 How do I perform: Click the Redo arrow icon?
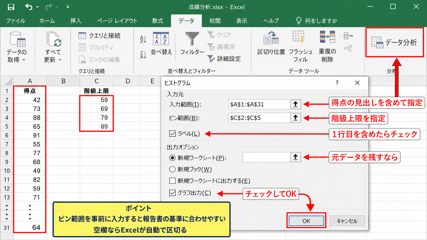[x=49, y=7]
